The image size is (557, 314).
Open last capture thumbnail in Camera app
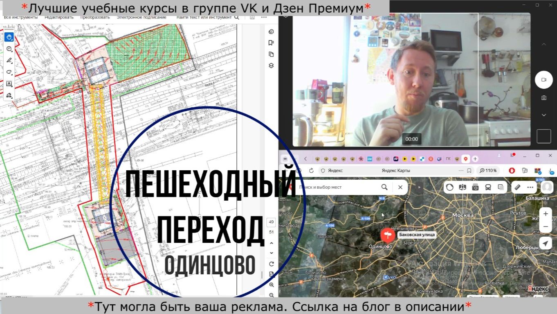click(x=544, y=136)
